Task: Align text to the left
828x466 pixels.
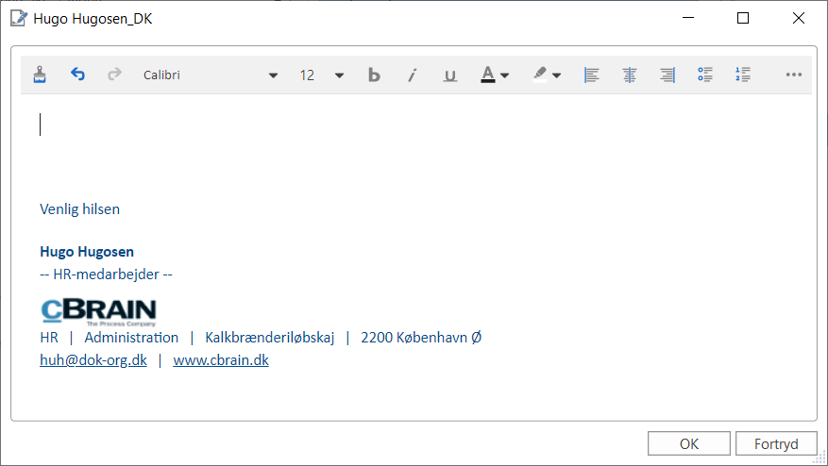Action: (x=592, y=75)
